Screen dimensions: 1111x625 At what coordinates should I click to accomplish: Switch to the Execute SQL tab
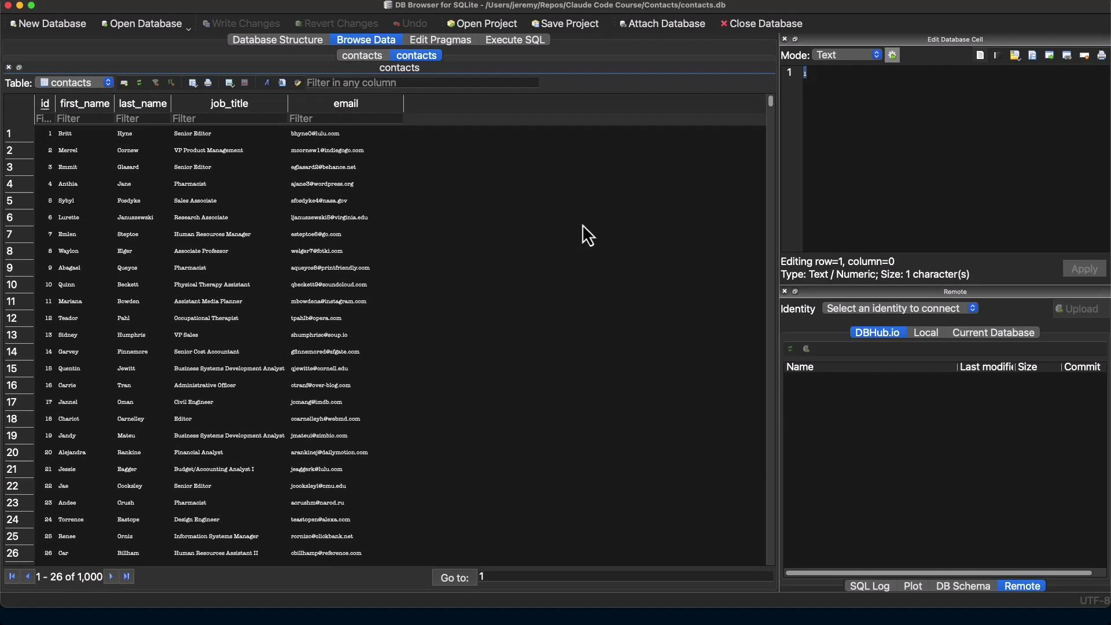[515, 40]
